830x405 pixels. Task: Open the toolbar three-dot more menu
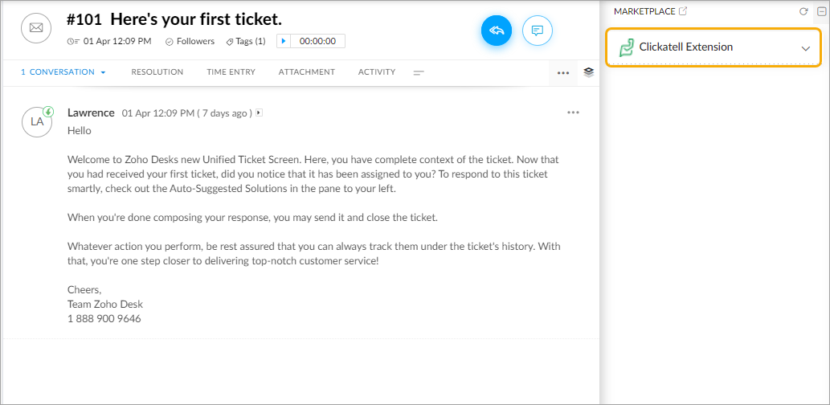coord(563,73)
